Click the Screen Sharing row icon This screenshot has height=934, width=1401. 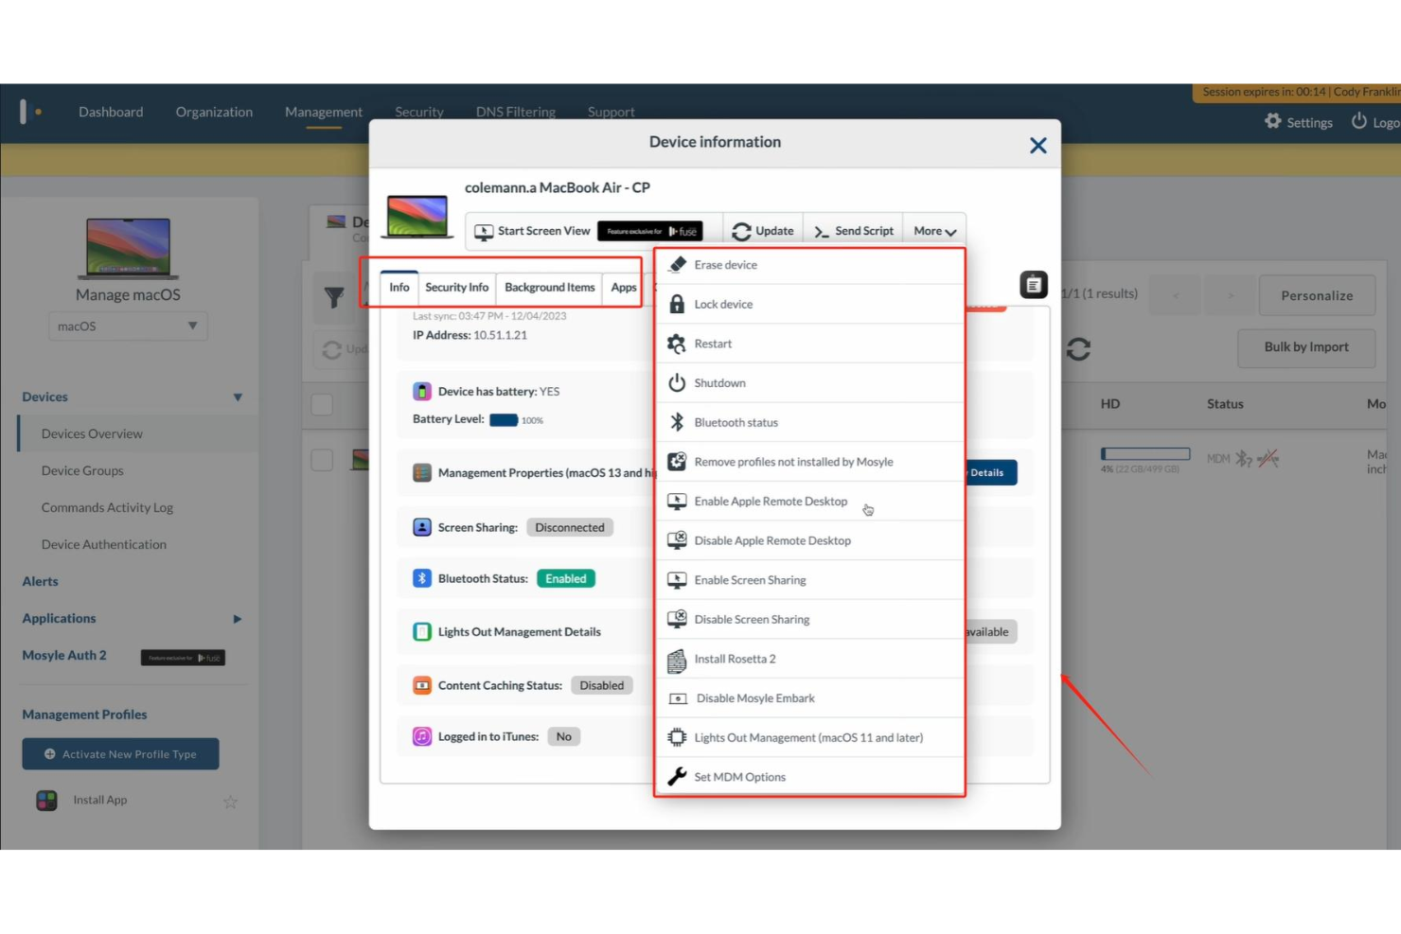422,527
